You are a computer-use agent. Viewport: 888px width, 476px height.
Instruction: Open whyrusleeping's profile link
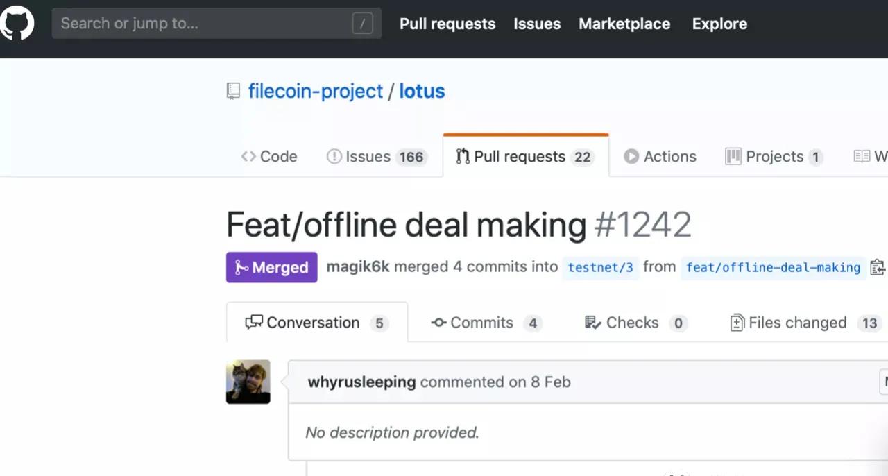[x=361, y=382]
